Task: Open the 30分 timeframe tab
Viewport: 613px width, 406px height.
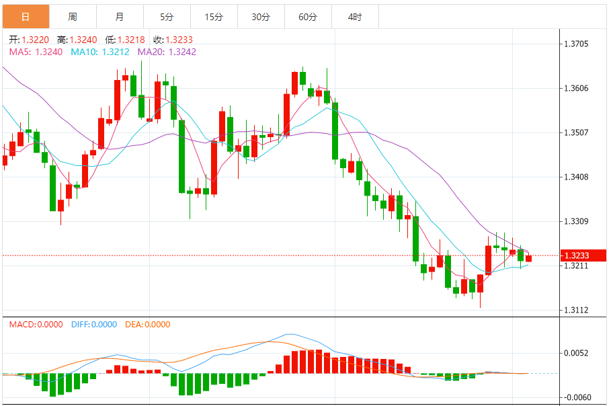Action: (x=261, y=16)
